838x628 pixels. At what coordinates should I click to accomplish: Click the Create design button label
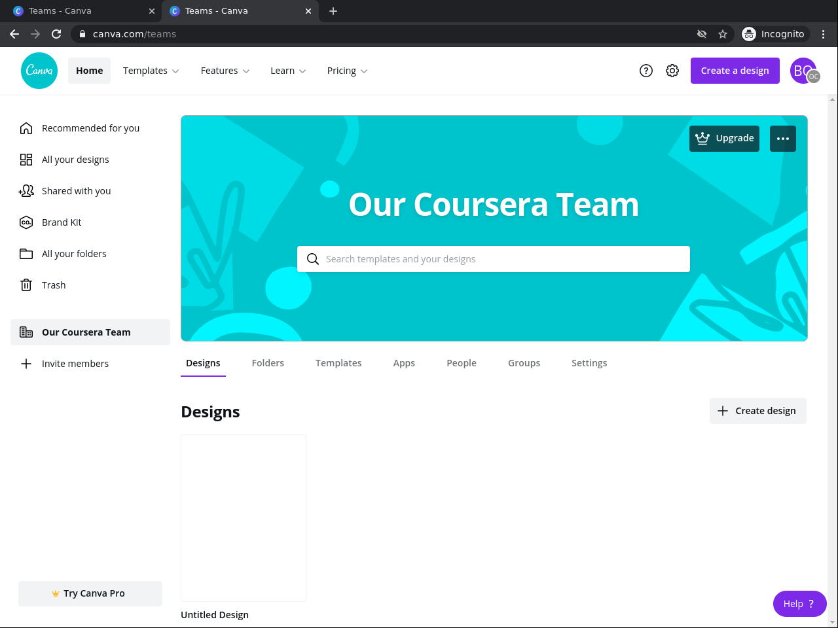coord(765,411)
